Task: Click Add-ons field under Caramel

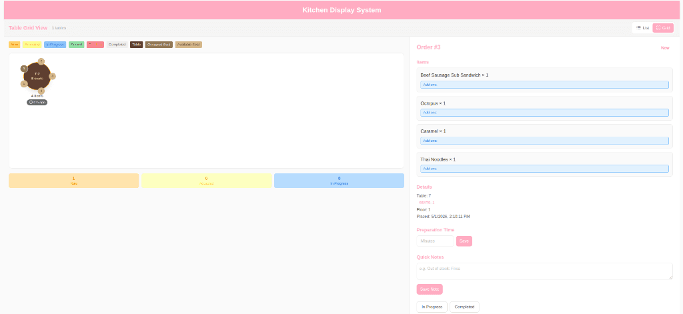Action: click(544, 141)
